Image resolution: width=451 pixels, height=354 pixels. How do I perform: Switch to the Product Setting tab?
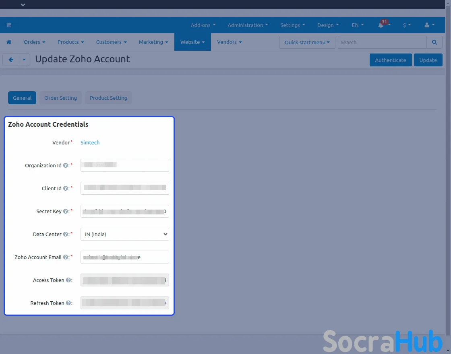(x=108, y=98)
